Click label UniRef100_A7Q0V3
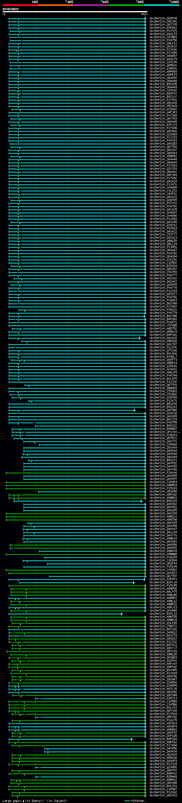 pyautogui.click(x=163, y=435)
